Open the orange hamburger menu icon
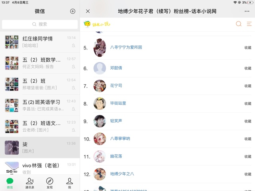 [249, 24]
